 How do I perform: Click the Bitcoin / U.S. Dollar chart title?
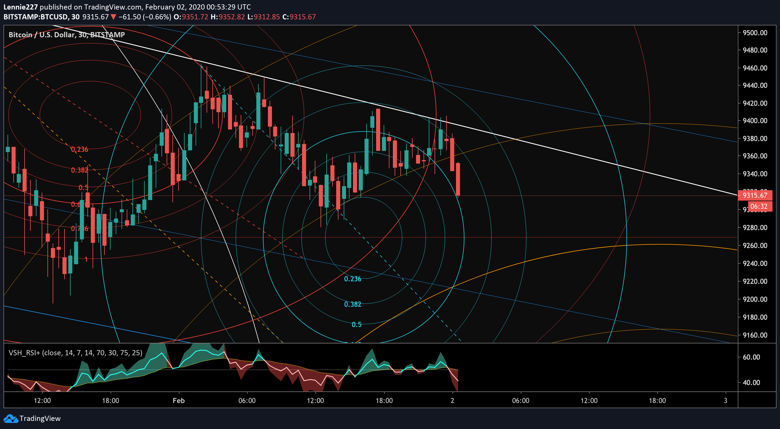tap(67, 35)
